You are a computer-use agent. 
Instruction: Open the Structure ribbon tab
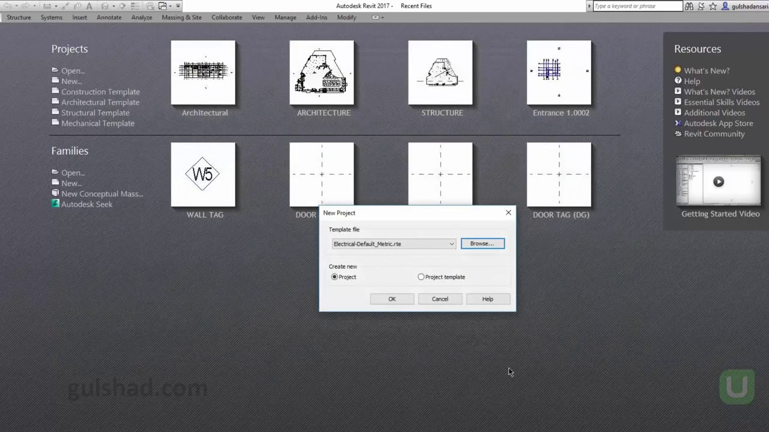pyautogui.click(x=19, y=17)
